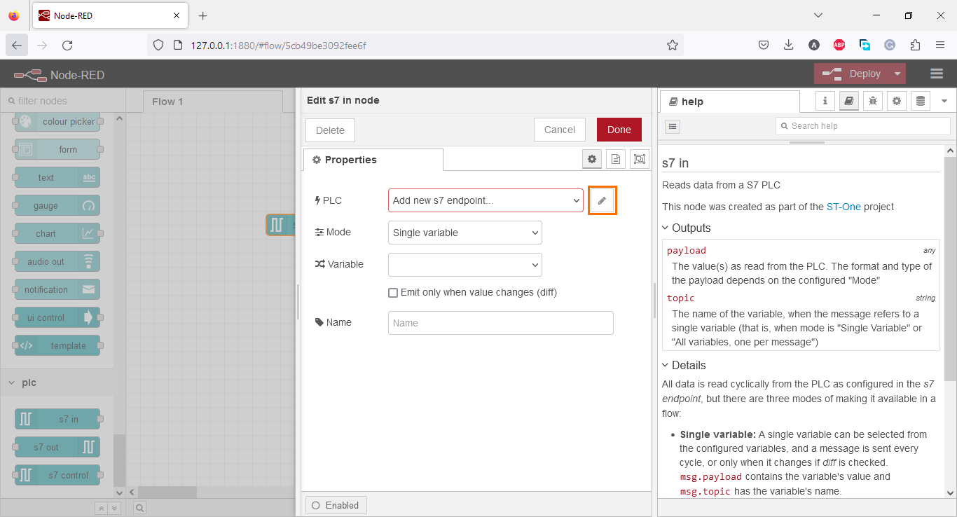Click the Cancel button
Screen dimensions: 957x517
pyautogui.click(x=560, y=130)
